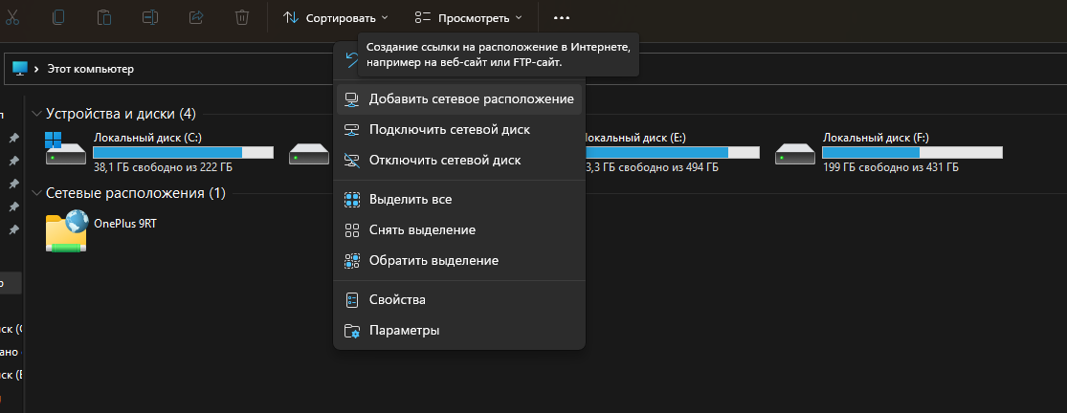Click the trash Delete icon in the toolbar
This screenshot has width=1067, height=413.
point(241,17)
